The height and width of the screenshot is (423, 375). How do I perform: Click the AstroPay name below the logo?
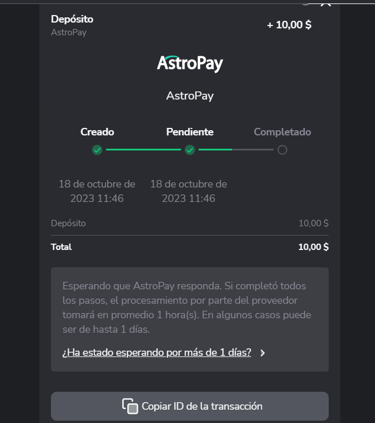coord(190,96)
